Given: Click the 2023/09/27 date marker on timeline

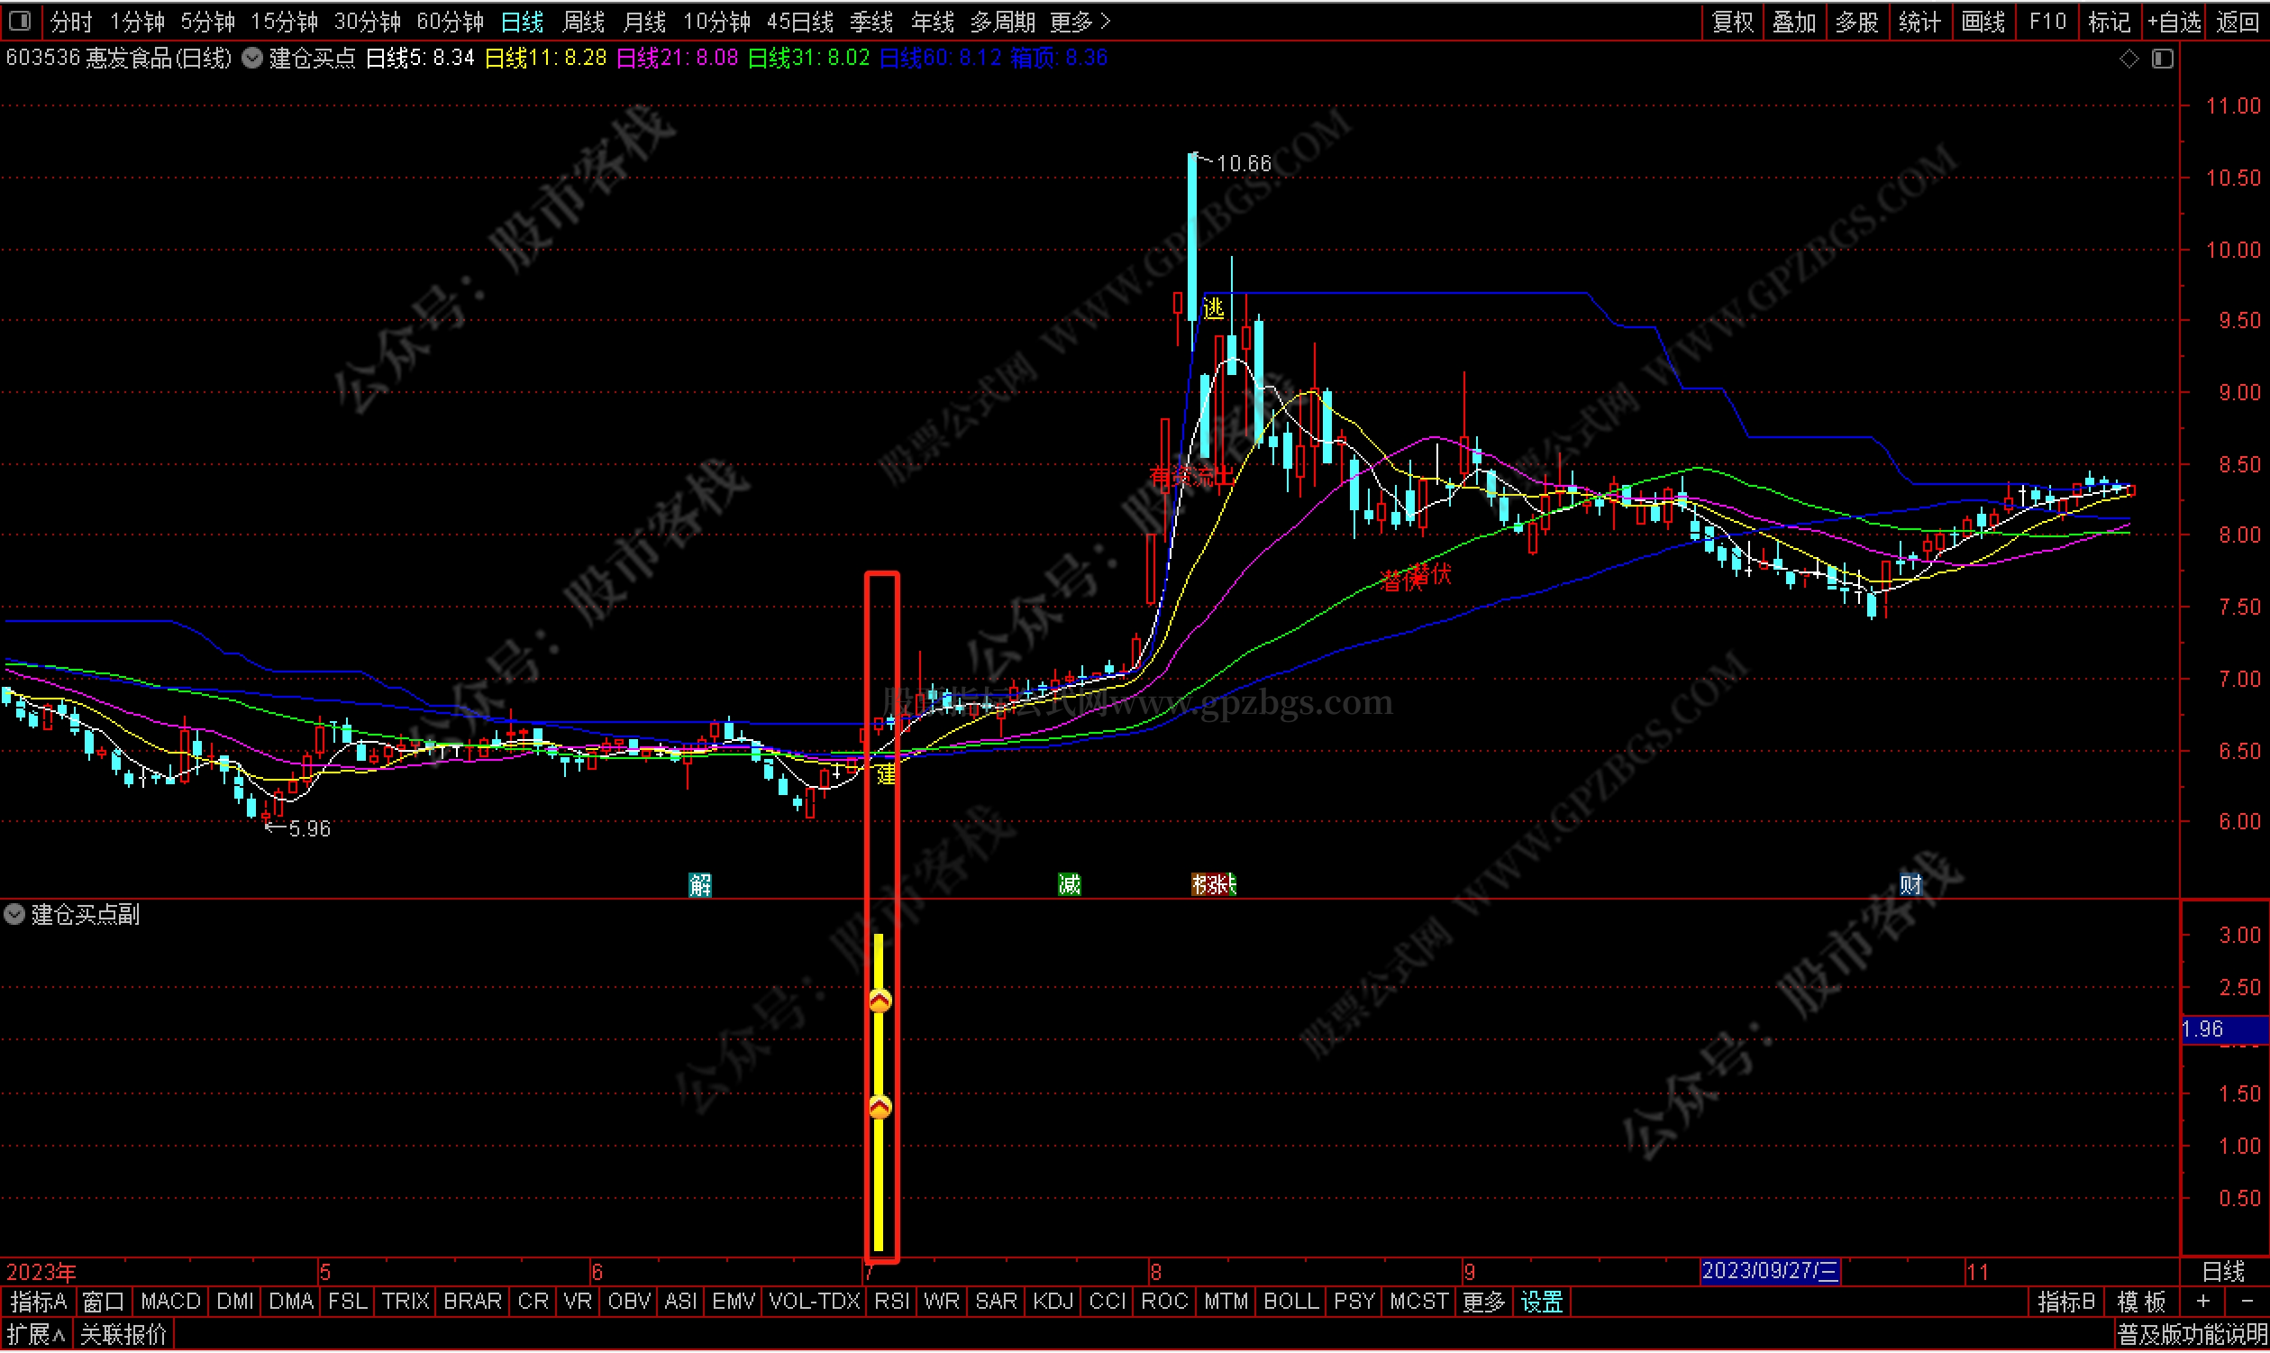Looking at the screenshot, I should [x=1770, y=1272].
